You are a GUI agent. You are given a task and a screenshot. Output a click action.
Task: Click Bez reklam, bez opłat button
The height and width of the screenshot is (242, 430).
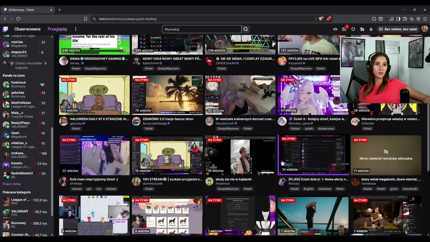398,29
